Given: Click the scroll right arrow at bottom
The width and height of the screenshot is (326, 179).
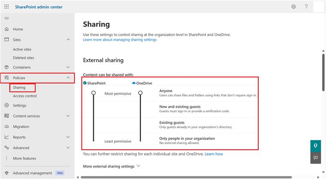Looking at the screenshot, I should click(x=318, y=177).
